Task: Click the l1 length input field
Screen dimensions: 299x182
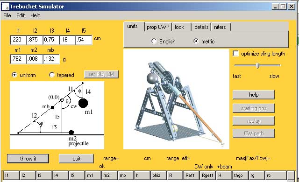Action: click(x=18, y=40)
